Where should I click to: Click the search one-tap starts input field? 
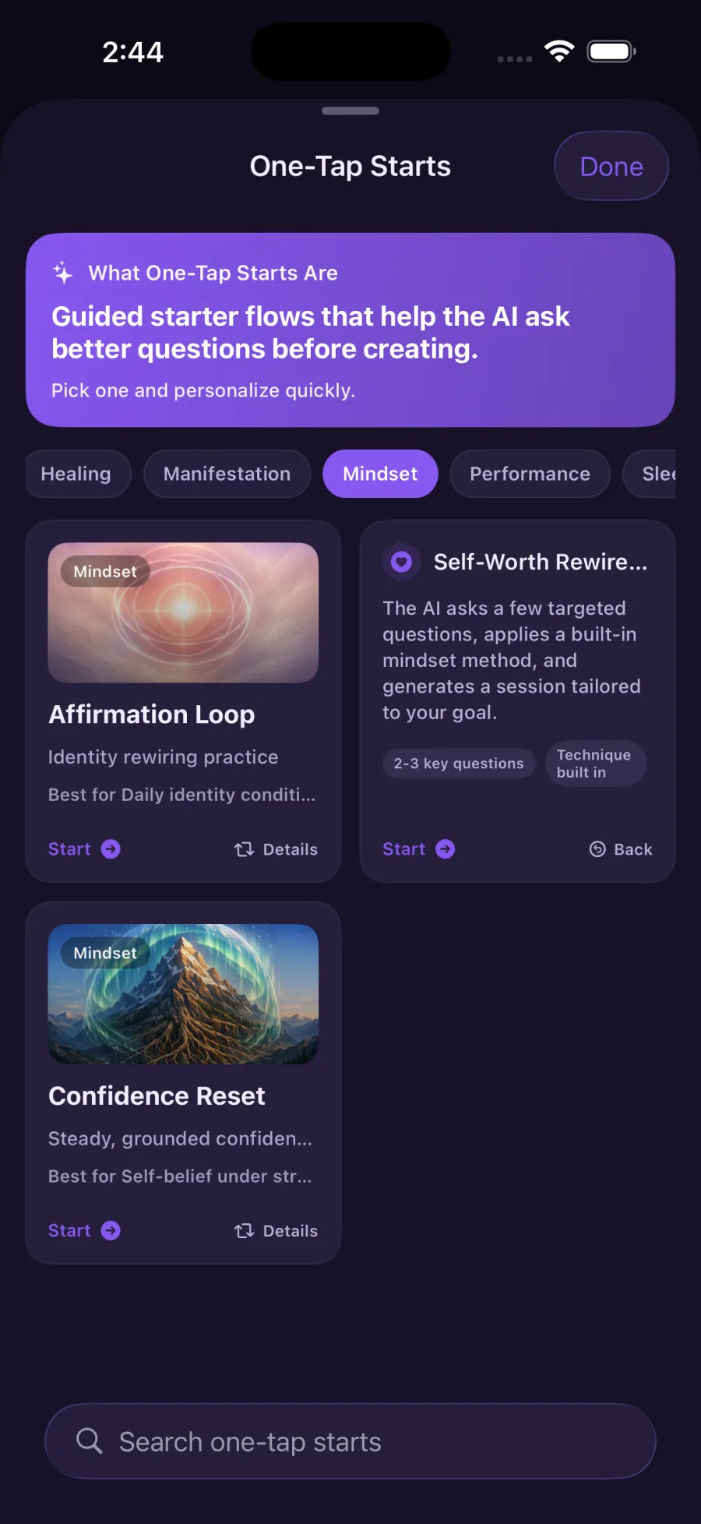point(350,1441)
